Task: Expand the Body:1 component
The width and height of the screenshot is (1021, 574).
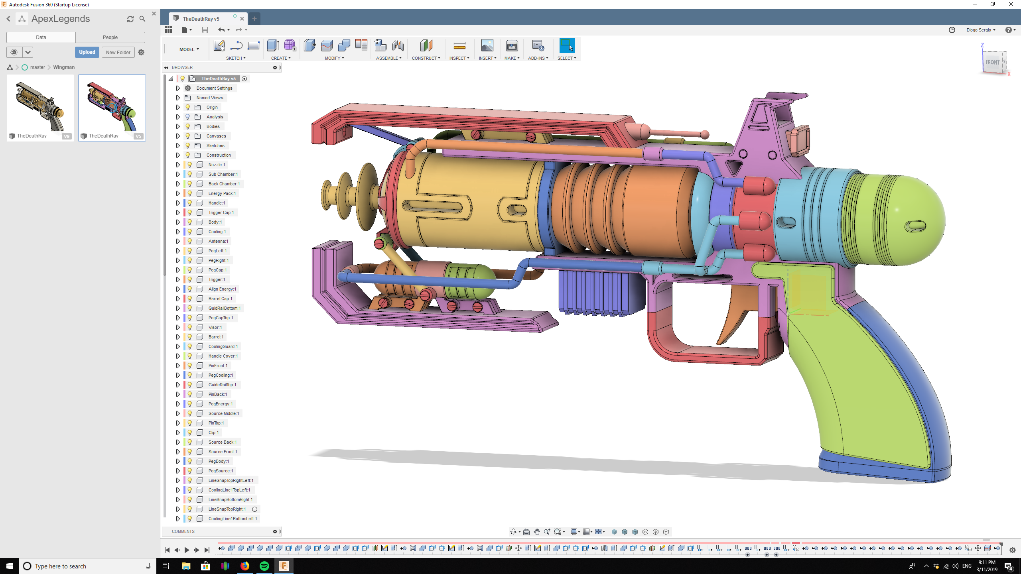Action: point(178,222)
